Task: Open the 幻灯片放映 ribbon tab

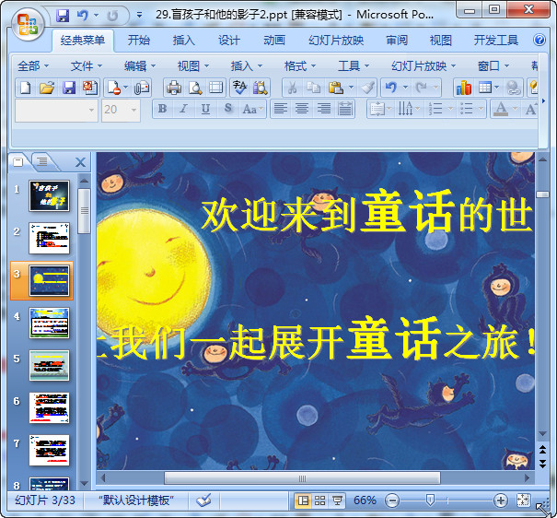Action: click(336, 40)
